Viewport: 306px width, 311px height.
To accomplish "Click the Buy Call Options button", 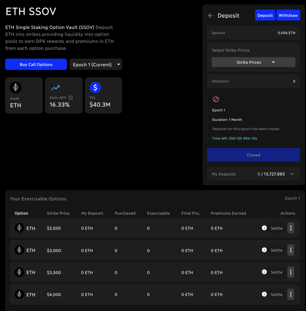I will pyautogui.click(x=36, y=64).
